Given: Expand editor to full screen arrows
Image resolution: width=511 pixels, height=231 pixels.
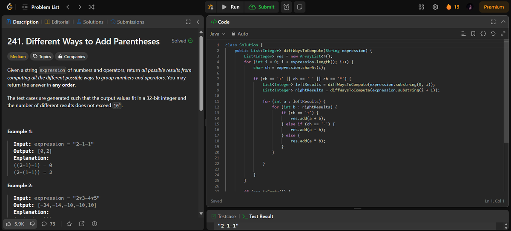Looking at the screenshot, I should point(503,34).
